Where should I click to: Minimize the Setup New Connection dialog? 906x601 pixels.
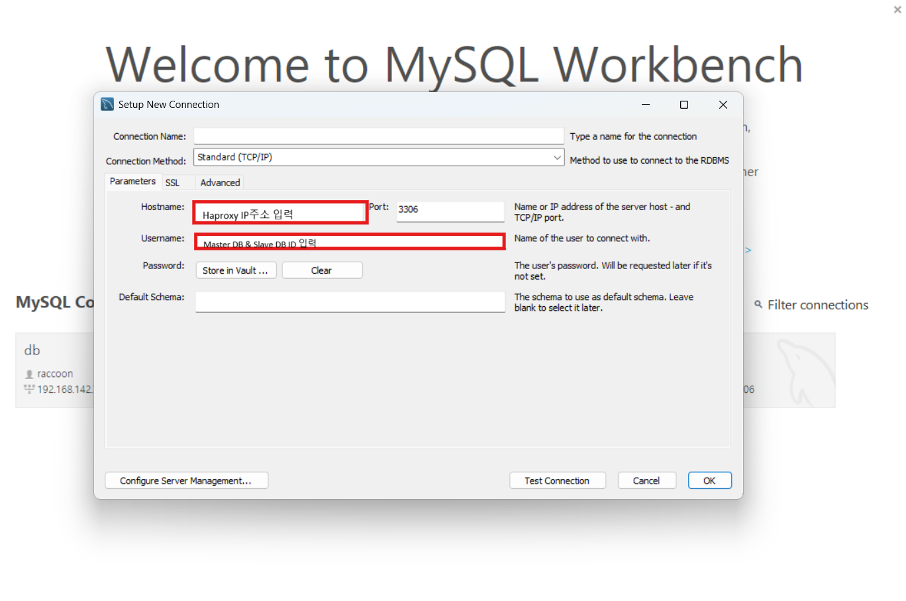click(645, 105)
